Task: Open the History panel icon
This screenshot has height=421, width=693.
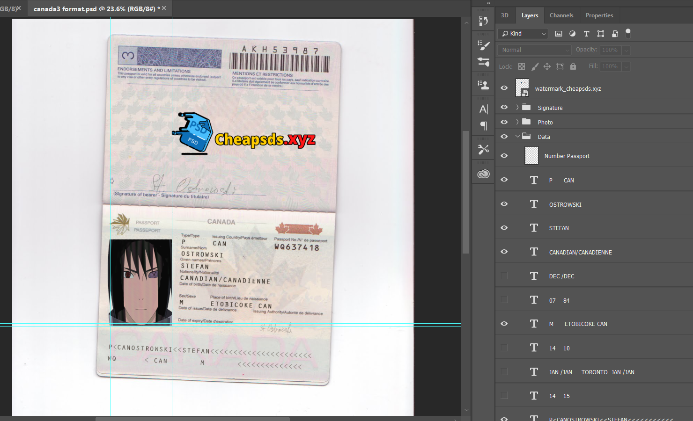Action: tap(483, 21)
